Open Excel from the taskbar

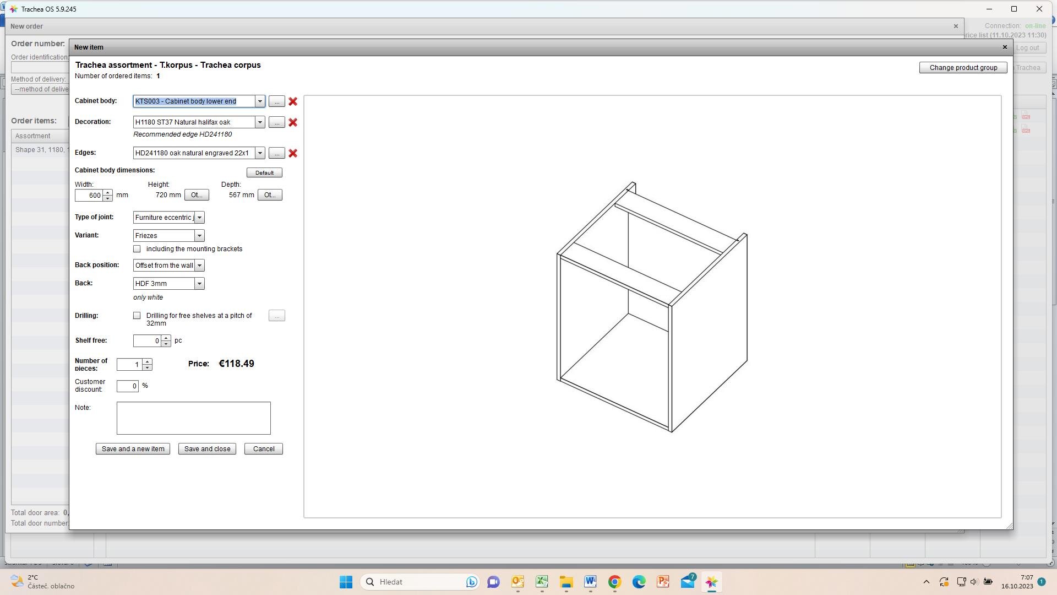(x=542, y=582)
